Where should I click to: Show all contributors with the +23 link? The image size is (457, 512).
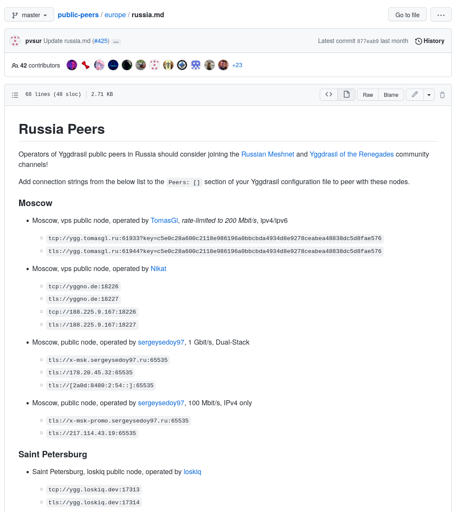237,65
